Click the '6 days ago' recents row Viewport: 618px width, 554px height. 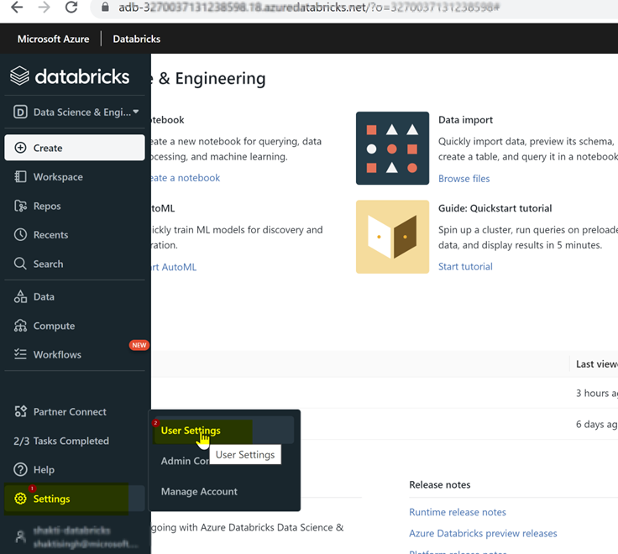[x=385, y=424]
